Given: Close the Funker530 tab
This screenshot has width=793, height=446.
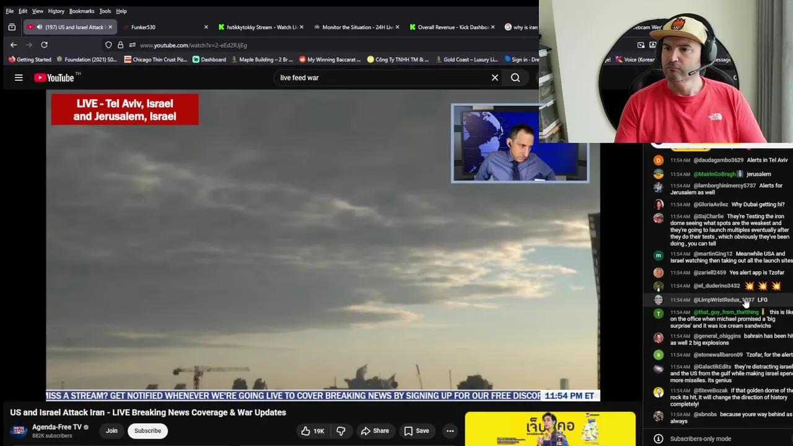Looking at the screenshot, I should click(x=206, y=27).
